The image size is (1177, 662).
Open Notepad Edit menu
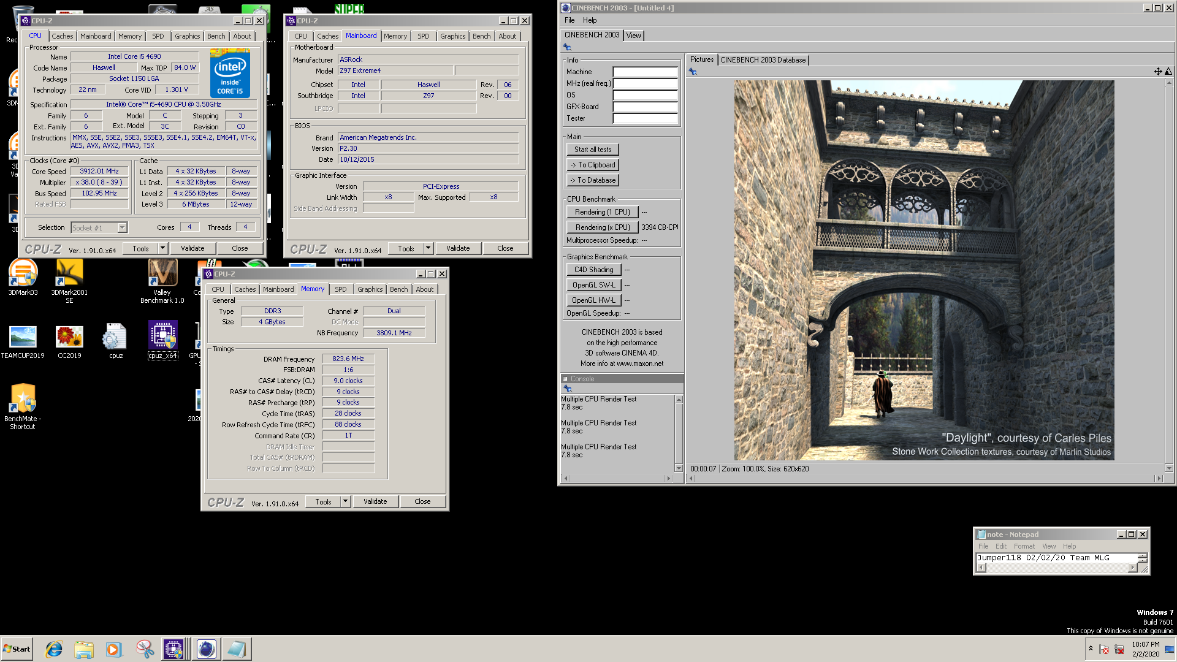point(1000,546)
